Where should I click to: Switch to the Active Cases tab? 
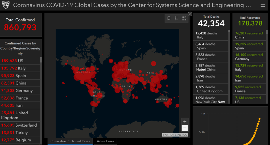point(106,141)
